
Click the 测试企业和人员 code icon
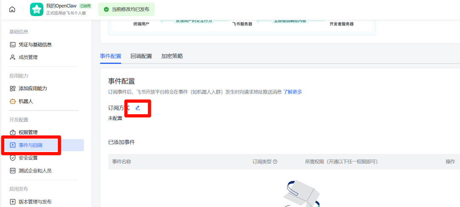[x=13, y=171]
